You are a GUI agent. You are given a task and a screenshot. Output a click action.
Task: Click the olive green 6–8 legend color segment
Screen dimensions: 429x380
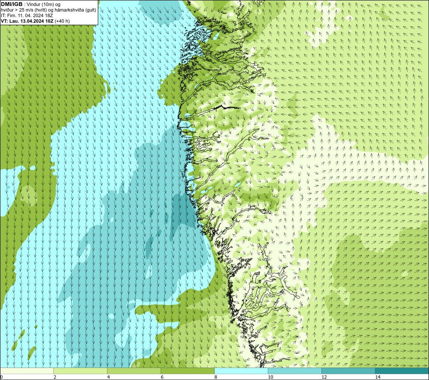click(x=188, y=371)
